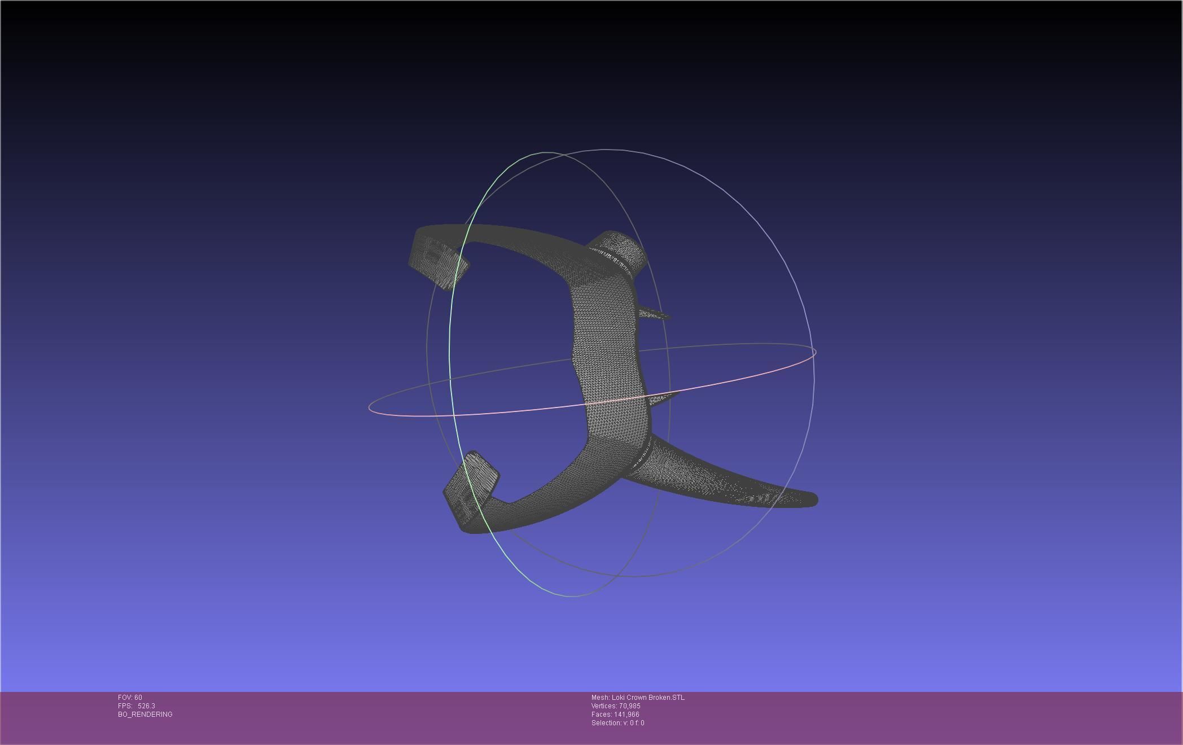Click the Selection: v: 0 f: 0 text
The image size is (1183, 745).
617,723
